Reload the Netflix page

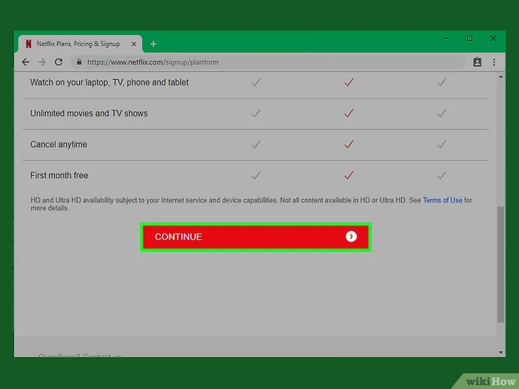tap(58, 62)
